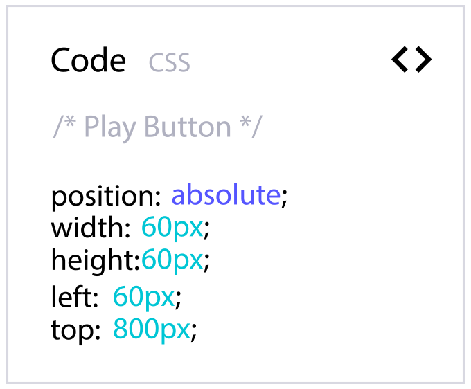This screenshot has height=389, width=471.
Task: Click the left angle bracket of code icon
Action: pyautogui.click(x=400, y=60)
